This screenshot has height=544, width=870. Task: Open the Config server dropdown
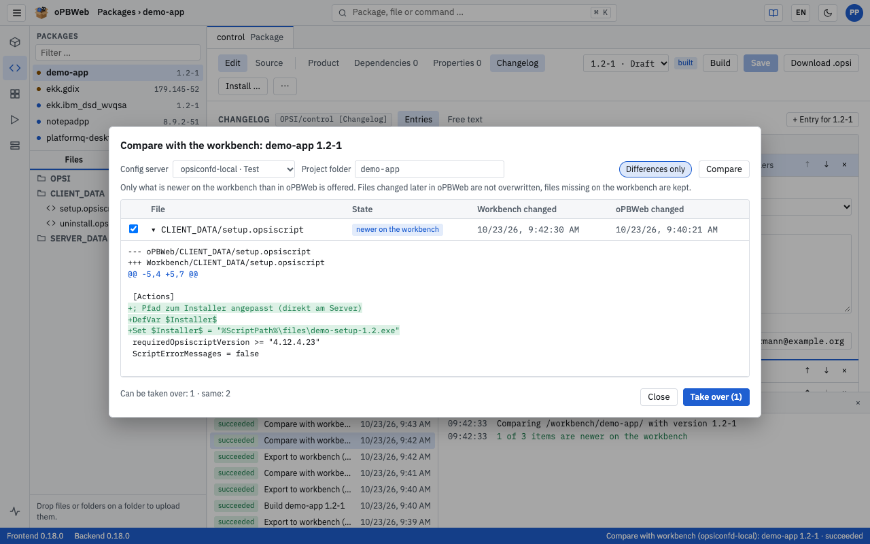coord(234,169)
